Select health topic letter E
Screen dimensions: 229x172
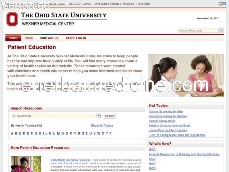28,133
